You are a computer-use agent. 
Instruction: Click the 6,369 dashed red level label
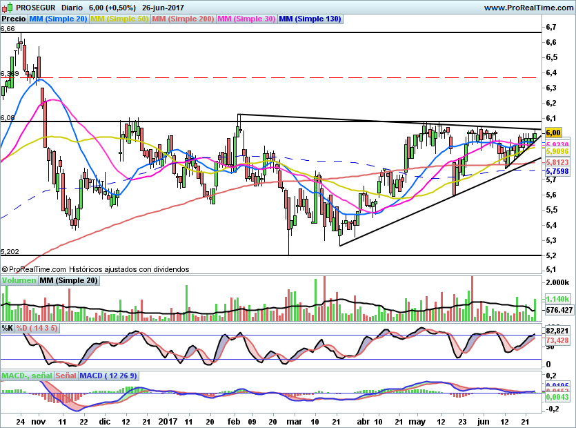tap(10, 74)
